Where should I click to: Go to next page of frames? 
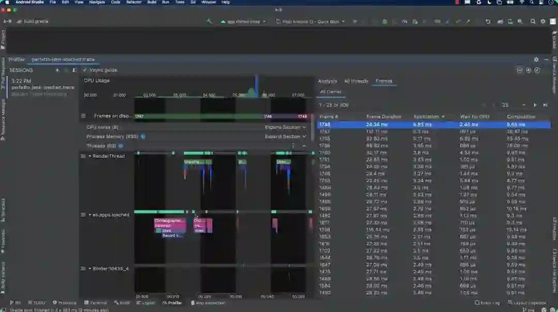coord(535,105)
